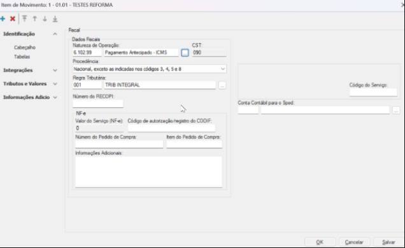The image size is (405, 248).
Task: Go to first record arrow icon
Action: pyautogui.click(x=25, y=19)
